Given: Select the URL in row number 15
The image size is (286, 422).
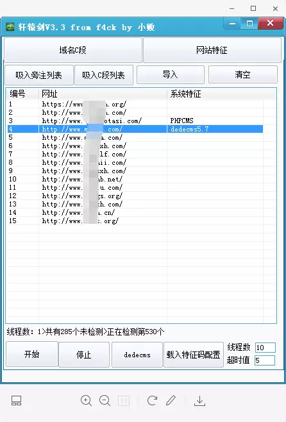Looking at the screenshot, I should coord(80,221).
